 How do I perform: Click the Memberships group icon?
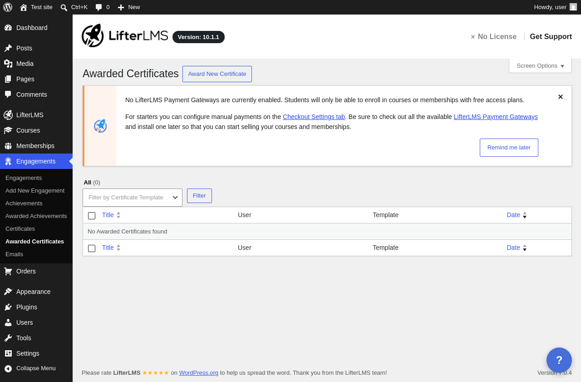(x=8, y=146)
